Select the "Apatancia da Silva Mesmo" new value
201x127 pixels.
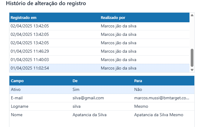click(159, 115)
